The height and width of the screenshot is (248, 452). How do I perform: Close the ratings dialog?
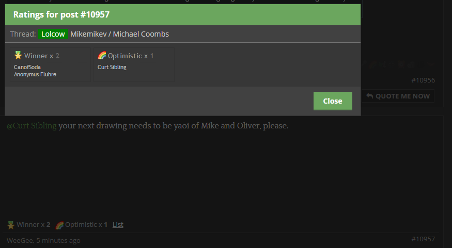pyautogui.click(x=333, y=101)
